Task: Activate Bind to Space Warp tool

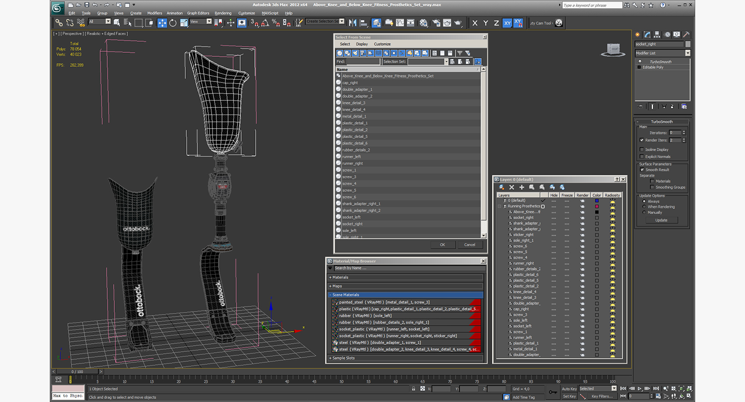Action: coord(81,23)
